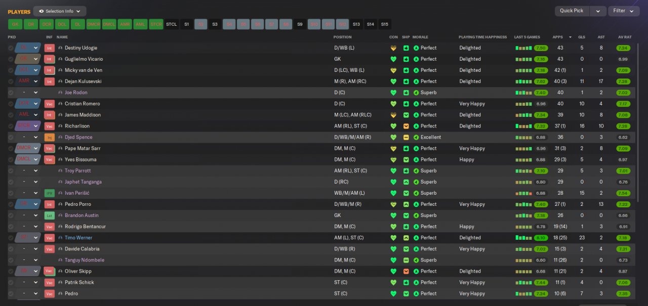Viewport: 648px width, 306px height.
Task: Toggle picked checkmark for Pedro at the bottom
Action: point(11,293)
